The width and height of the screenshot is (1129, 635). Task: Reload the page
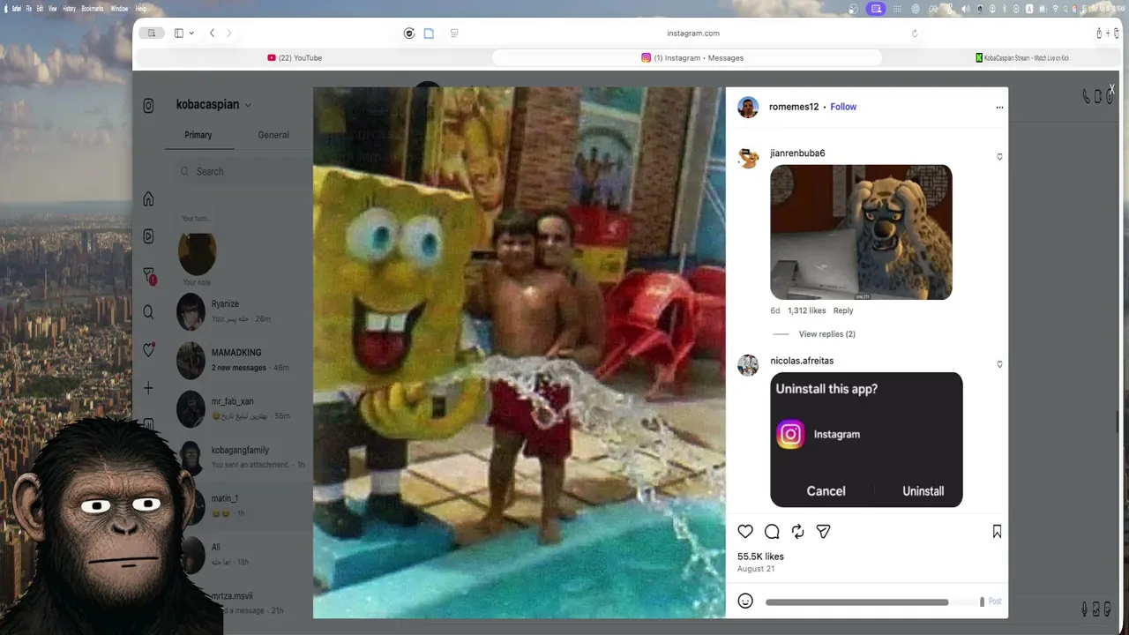(x=915, y=34)
